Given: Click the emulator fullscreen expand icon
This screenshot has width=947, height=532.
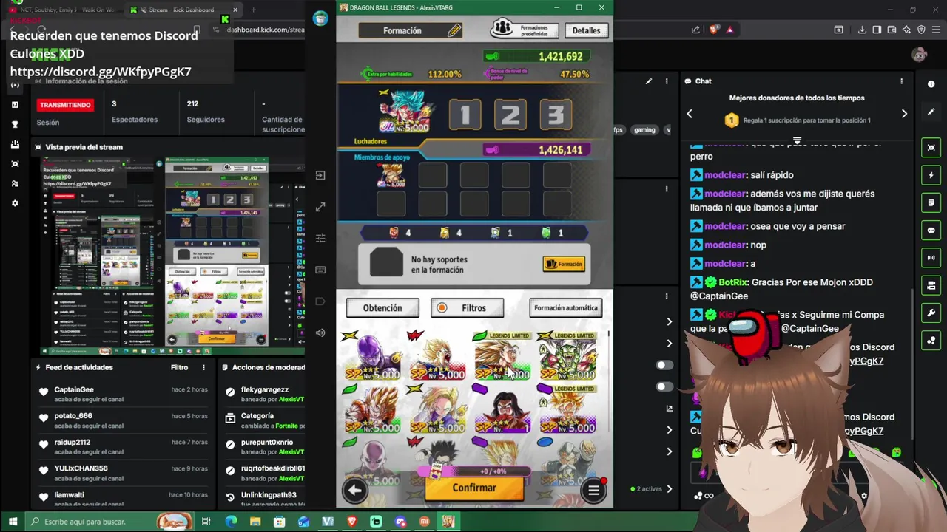Looking at the screenshot, I should pos(320,208).
